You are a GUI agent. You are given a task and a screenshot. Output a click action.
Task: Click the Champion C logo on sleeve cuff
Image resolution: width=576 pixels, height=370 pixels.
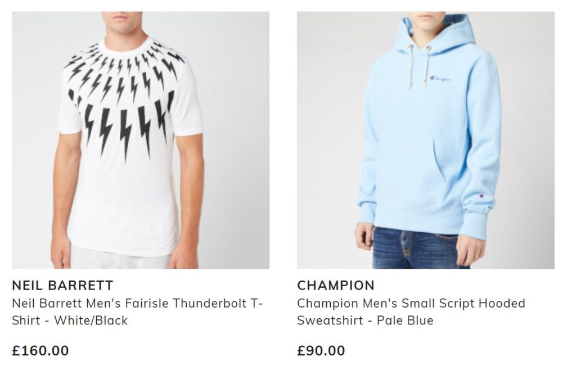(x=481, y=196)
